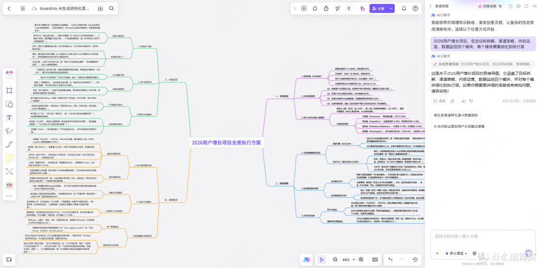The height and width of the screenshot is (268, 541).
Task: Open version history clock icon
Action: click(415, 259)
